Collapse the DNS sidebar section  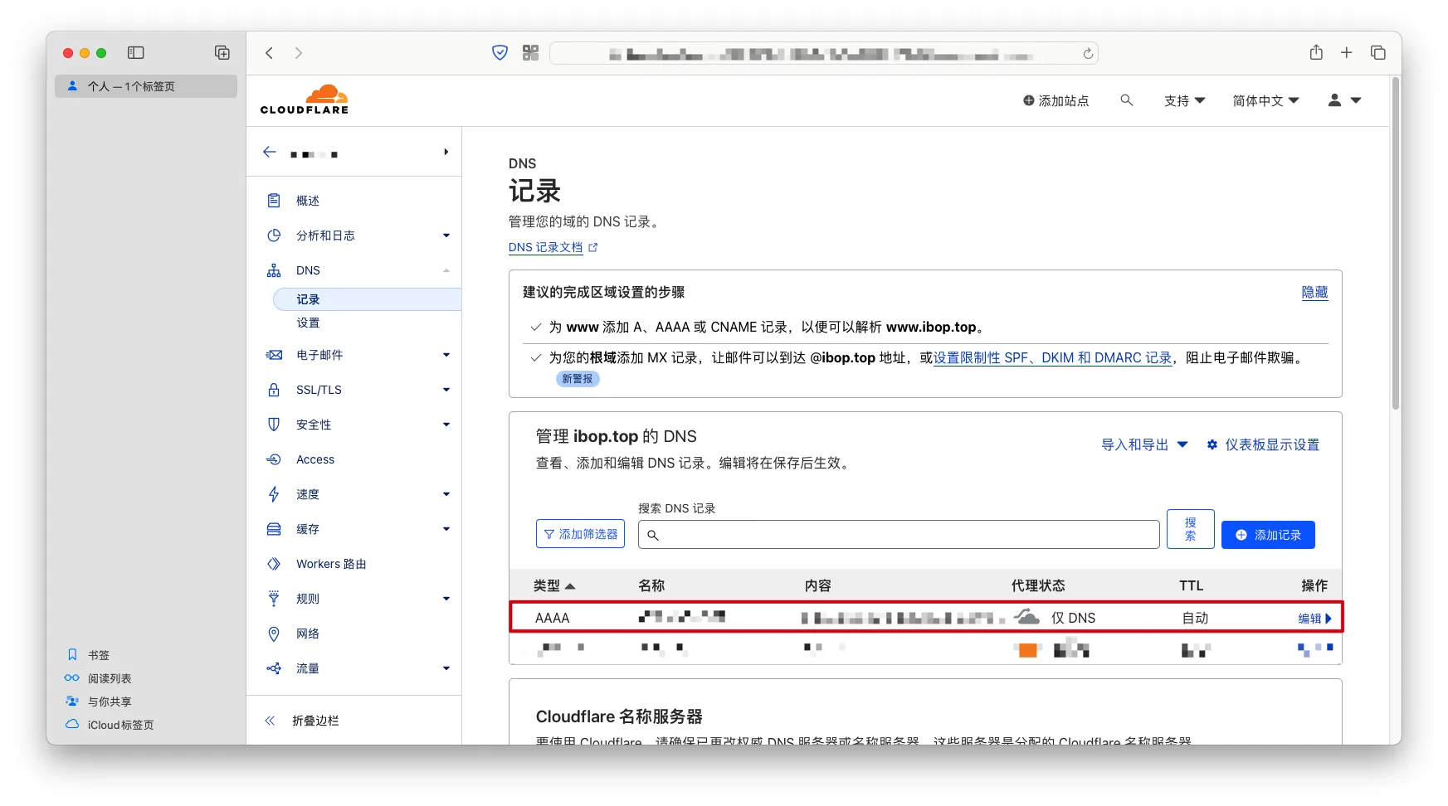pos(358,270)
